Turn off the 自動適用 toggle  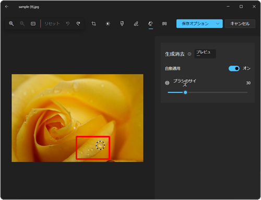pos(234,68)
